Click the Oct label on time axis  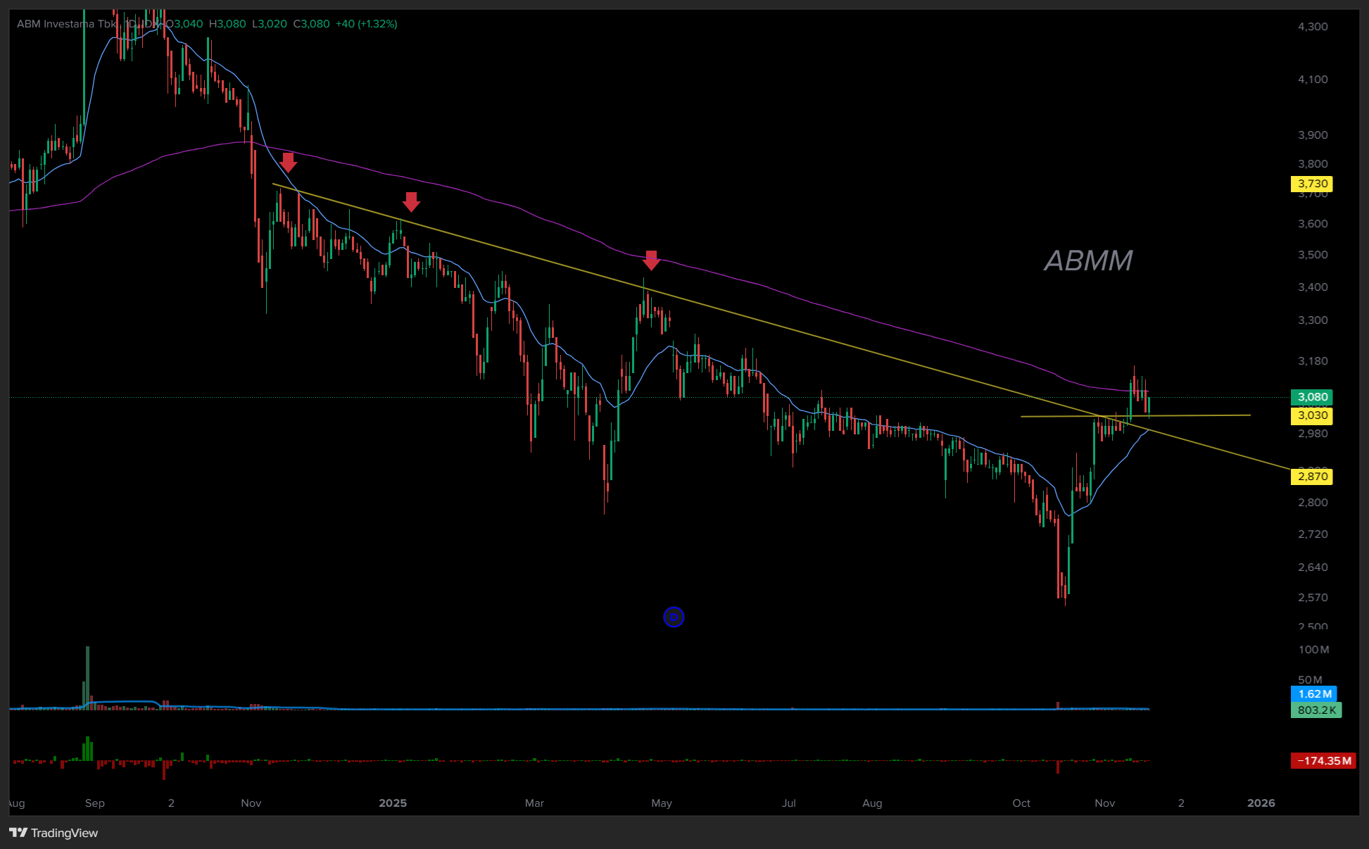tap(1021, 803)
